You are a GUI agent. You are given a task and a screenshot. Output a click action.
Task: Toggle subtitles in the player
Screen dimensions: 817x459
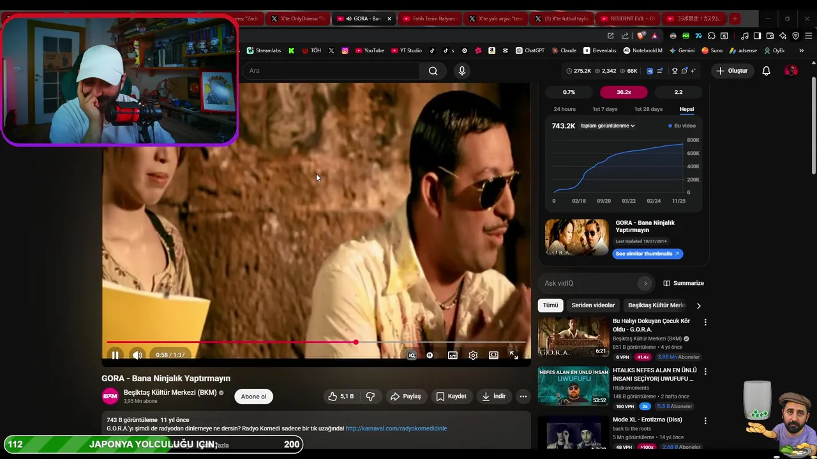[x=453, y=355]
